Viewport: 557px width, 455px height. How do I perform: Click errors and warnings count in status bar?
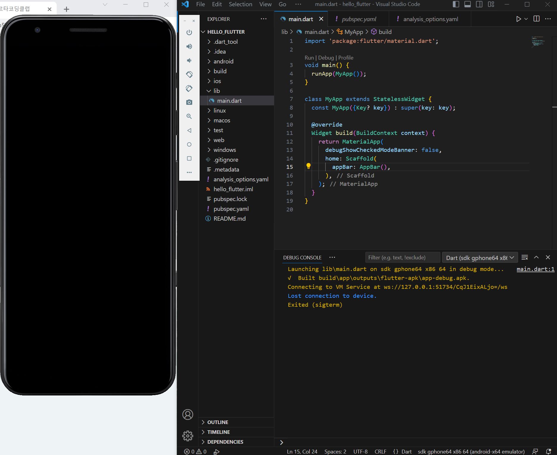point(195,451)
